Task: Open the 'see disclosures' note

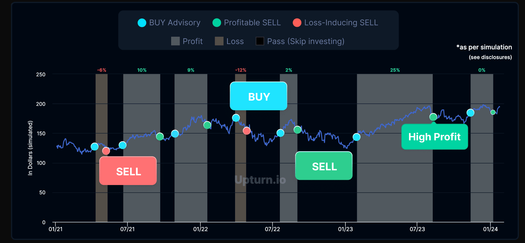Action: point(490,57)
